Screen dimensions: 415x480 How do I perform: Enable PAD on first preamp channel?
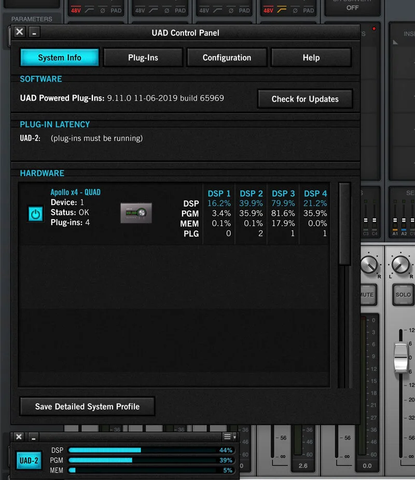coord(116,10)
